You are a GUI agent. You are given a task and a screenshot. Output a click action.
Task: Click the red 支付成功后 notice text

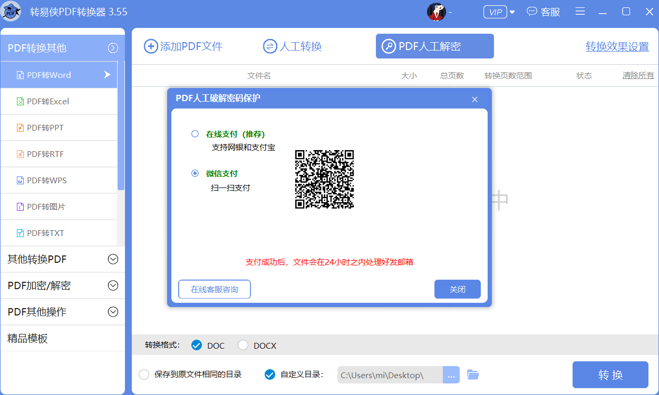point(329,262)
